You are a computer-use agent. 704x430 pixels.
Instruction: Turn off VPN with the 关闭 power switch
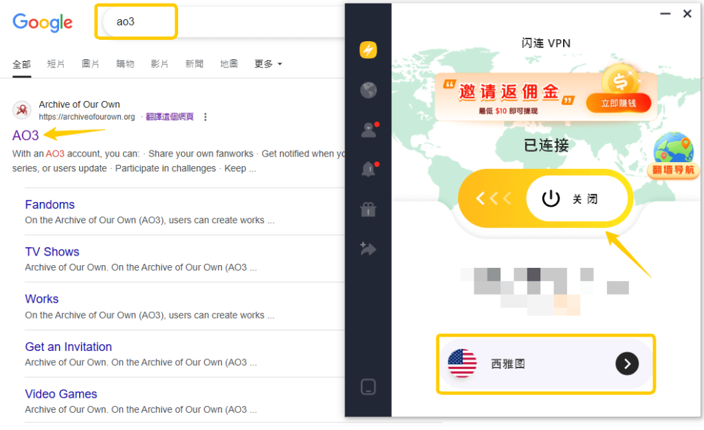tap(577, 199)
